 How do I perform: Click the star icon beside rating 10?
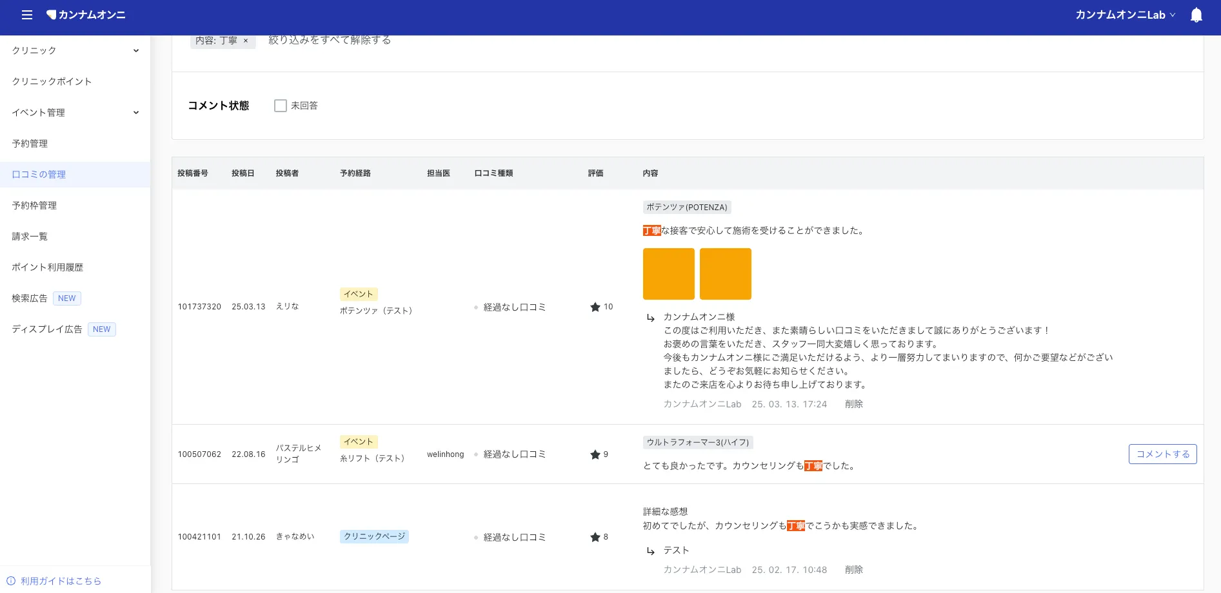point(595,307)
